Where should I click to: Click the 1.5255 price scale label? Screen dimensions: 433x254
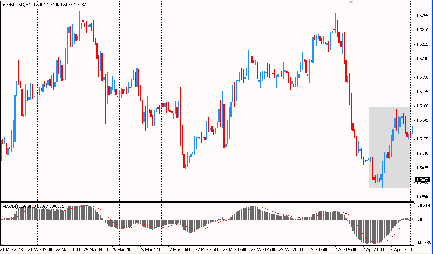(422, 16)
